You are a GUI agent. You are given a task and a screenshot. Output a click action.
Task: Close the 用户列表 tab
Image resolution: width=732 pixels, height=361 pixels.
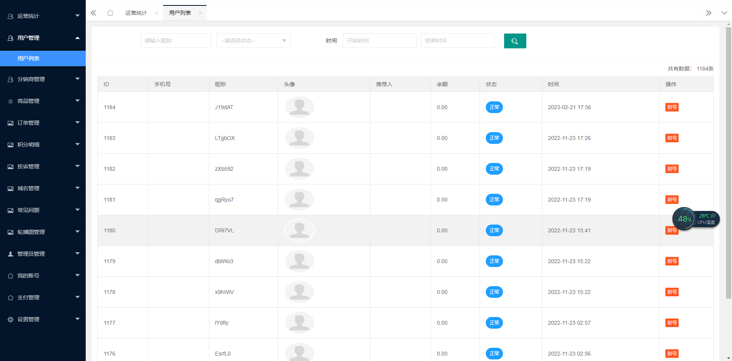[200, 13]
